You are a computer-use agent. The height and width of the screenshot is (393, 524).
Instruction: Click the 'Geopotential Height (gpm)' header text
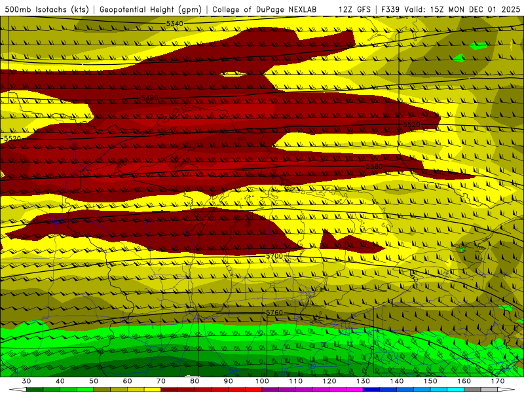click(x=151, y=9)
